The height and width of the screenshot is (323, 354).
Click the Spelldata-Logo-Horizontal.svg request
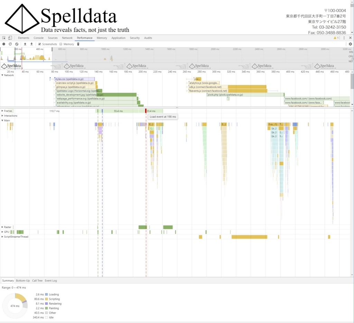(x=79, y=91)
